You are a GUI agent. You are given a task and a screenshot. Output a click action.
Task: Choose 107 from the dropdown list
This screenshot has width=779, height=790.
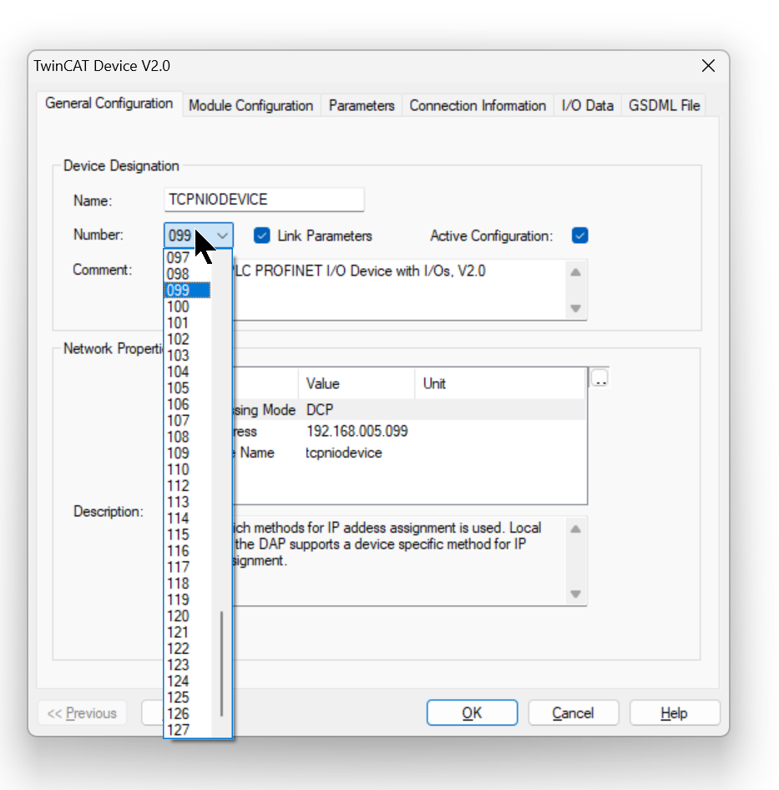(x=187, y=421)
